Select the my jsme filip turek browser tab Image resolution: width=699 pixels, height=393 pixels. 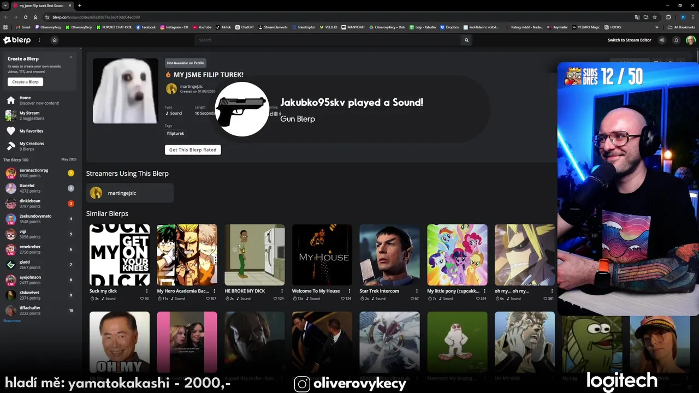(43, 5)
